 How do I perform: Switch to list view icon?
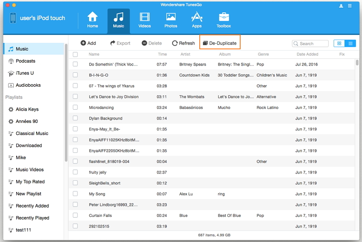[351, 43]
